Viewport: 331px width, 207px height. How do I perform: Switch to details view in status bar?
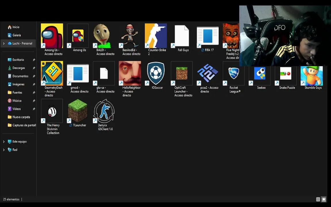318,200
